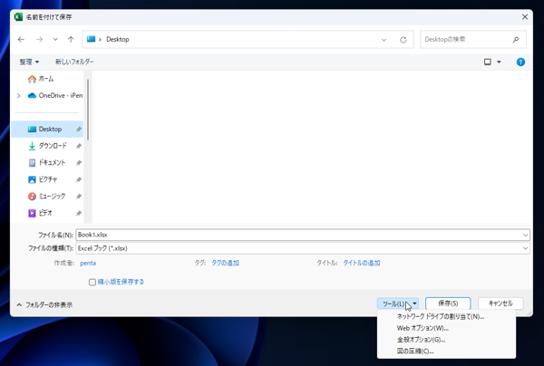This screenshot has width=544, height=366.
Task: Open the view options dropdown arrow
Action: (499, 62)
